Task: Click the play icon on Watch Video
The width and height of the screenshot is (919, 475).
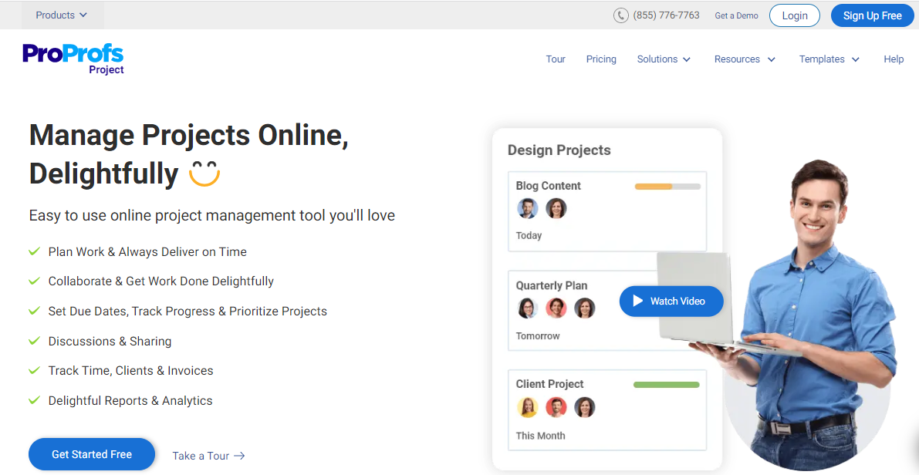Action: (637, 301)
